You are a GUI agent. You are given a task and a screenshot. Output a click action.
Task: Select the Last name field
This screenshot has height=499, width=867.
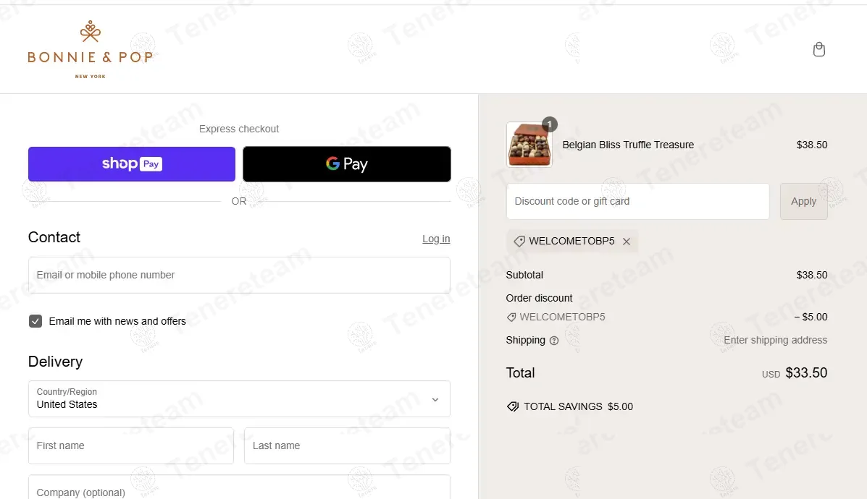tap(347, 446)
